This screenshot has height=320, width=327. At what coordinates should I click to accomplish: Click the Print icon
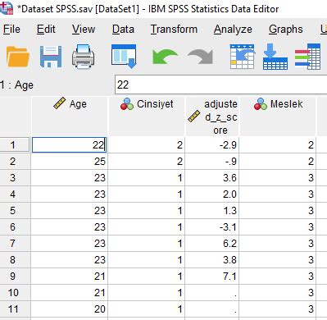pos(84,57)
